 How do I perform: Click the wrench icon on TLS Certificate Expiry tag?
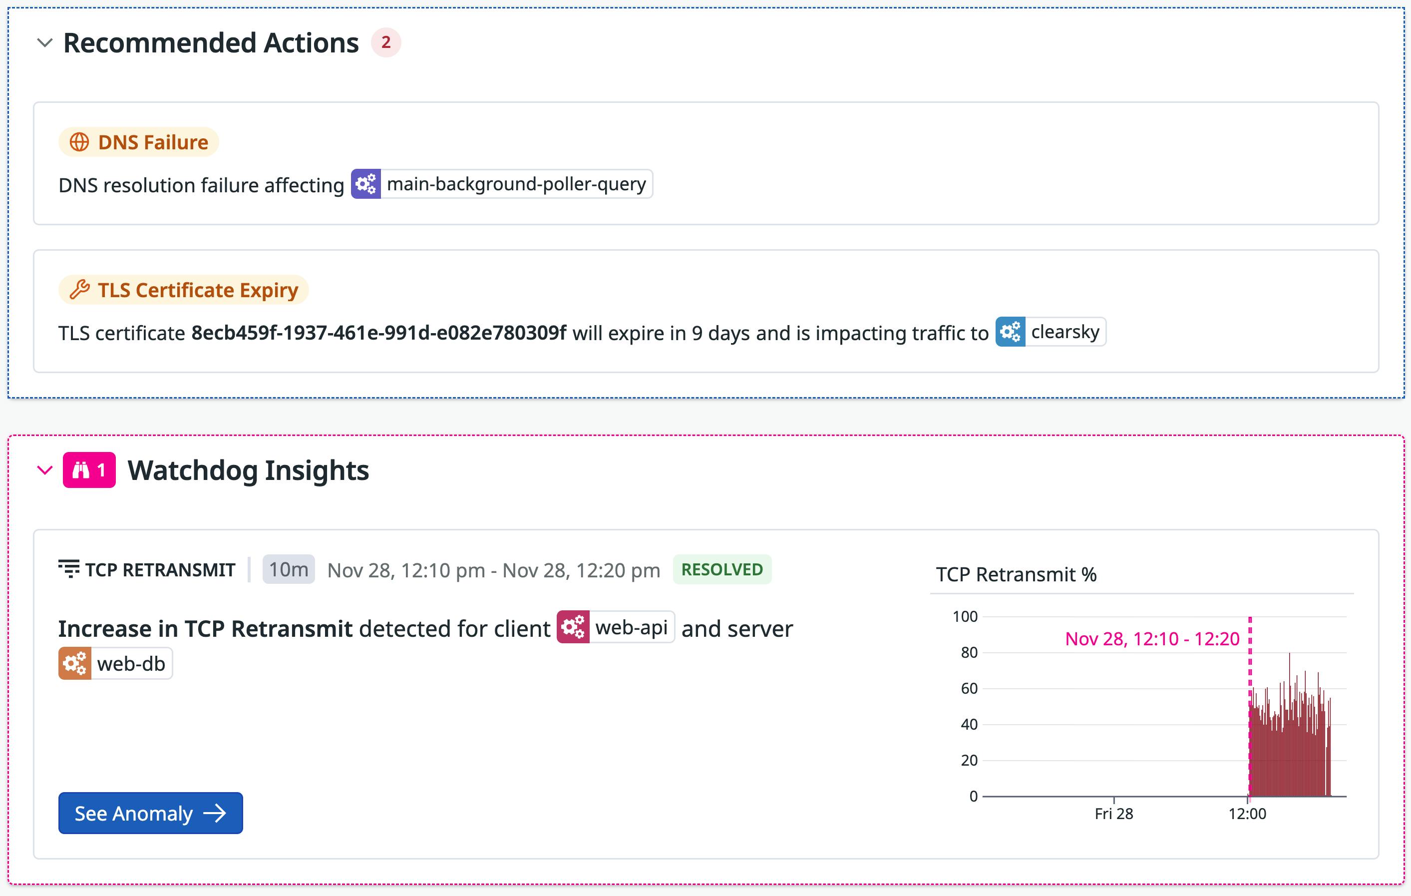[x=80, y=289]
